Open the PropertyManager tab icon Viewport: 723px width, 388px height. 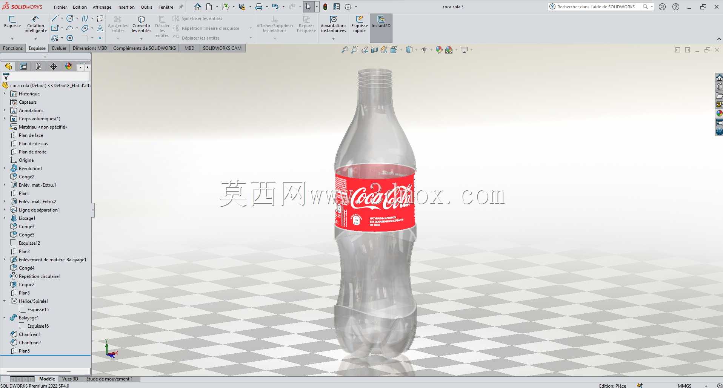click(x=23, y=67)
